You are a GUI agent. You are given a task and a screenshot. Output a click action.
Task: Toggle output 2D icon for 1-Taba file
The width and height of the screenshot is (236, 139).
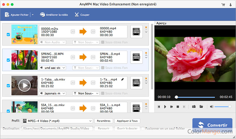click(93, 83)
